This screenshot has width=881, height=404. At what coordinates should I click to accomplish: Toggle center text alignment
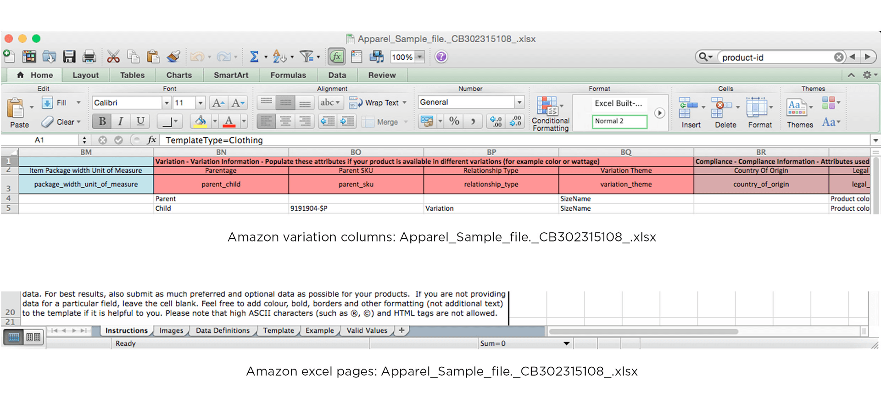point(285,121)
